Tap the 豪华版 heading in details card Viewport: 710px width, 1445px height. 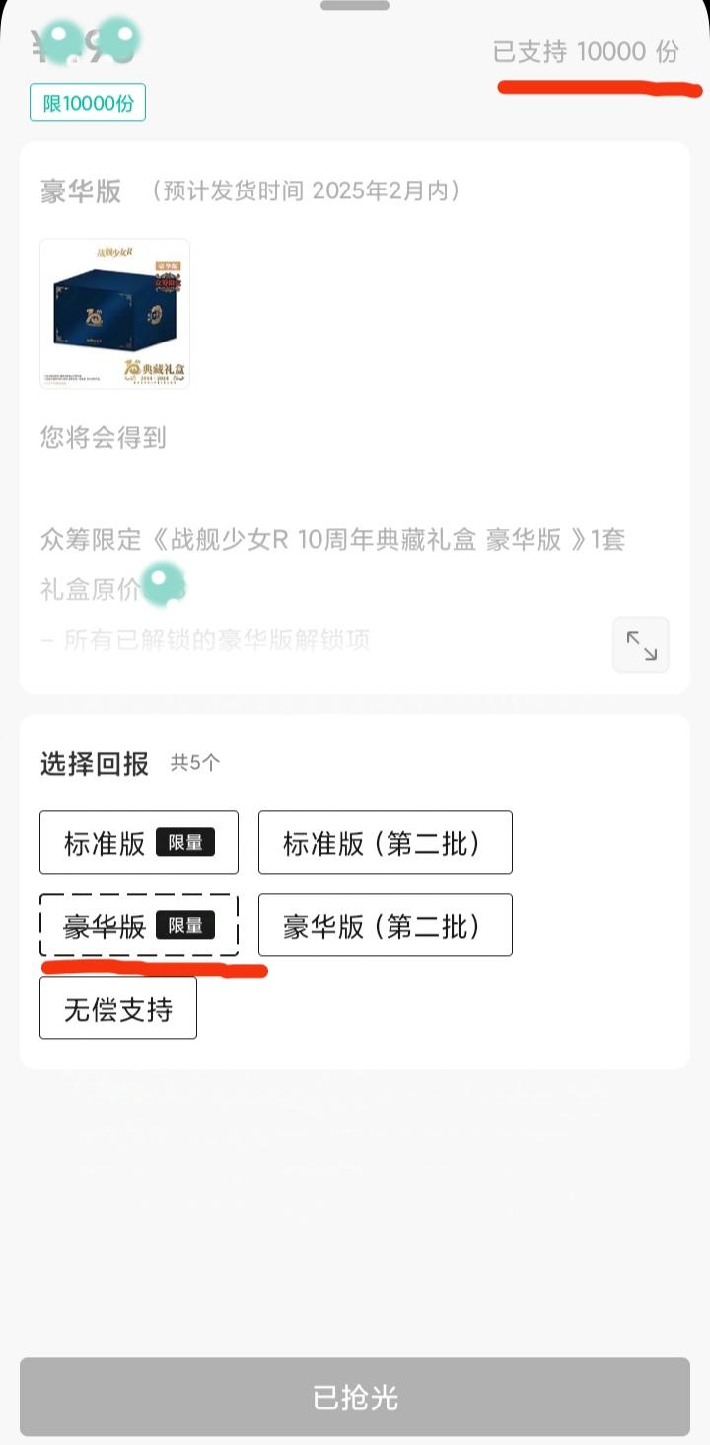coord(81,190)
